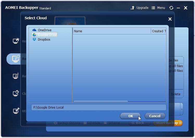Screen dimensions: 195x138
Task: Click the Dropbox logo icon
Action: 34,40
